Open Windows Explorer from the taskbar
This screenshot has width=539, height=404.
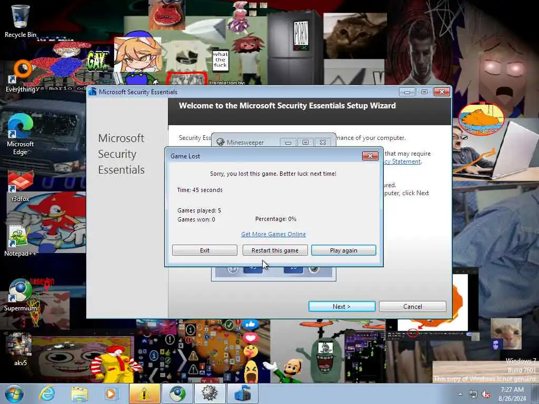pos(79,393)
